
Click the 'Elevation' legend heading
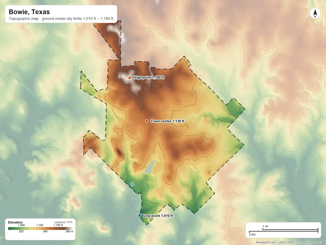(15, 222)
